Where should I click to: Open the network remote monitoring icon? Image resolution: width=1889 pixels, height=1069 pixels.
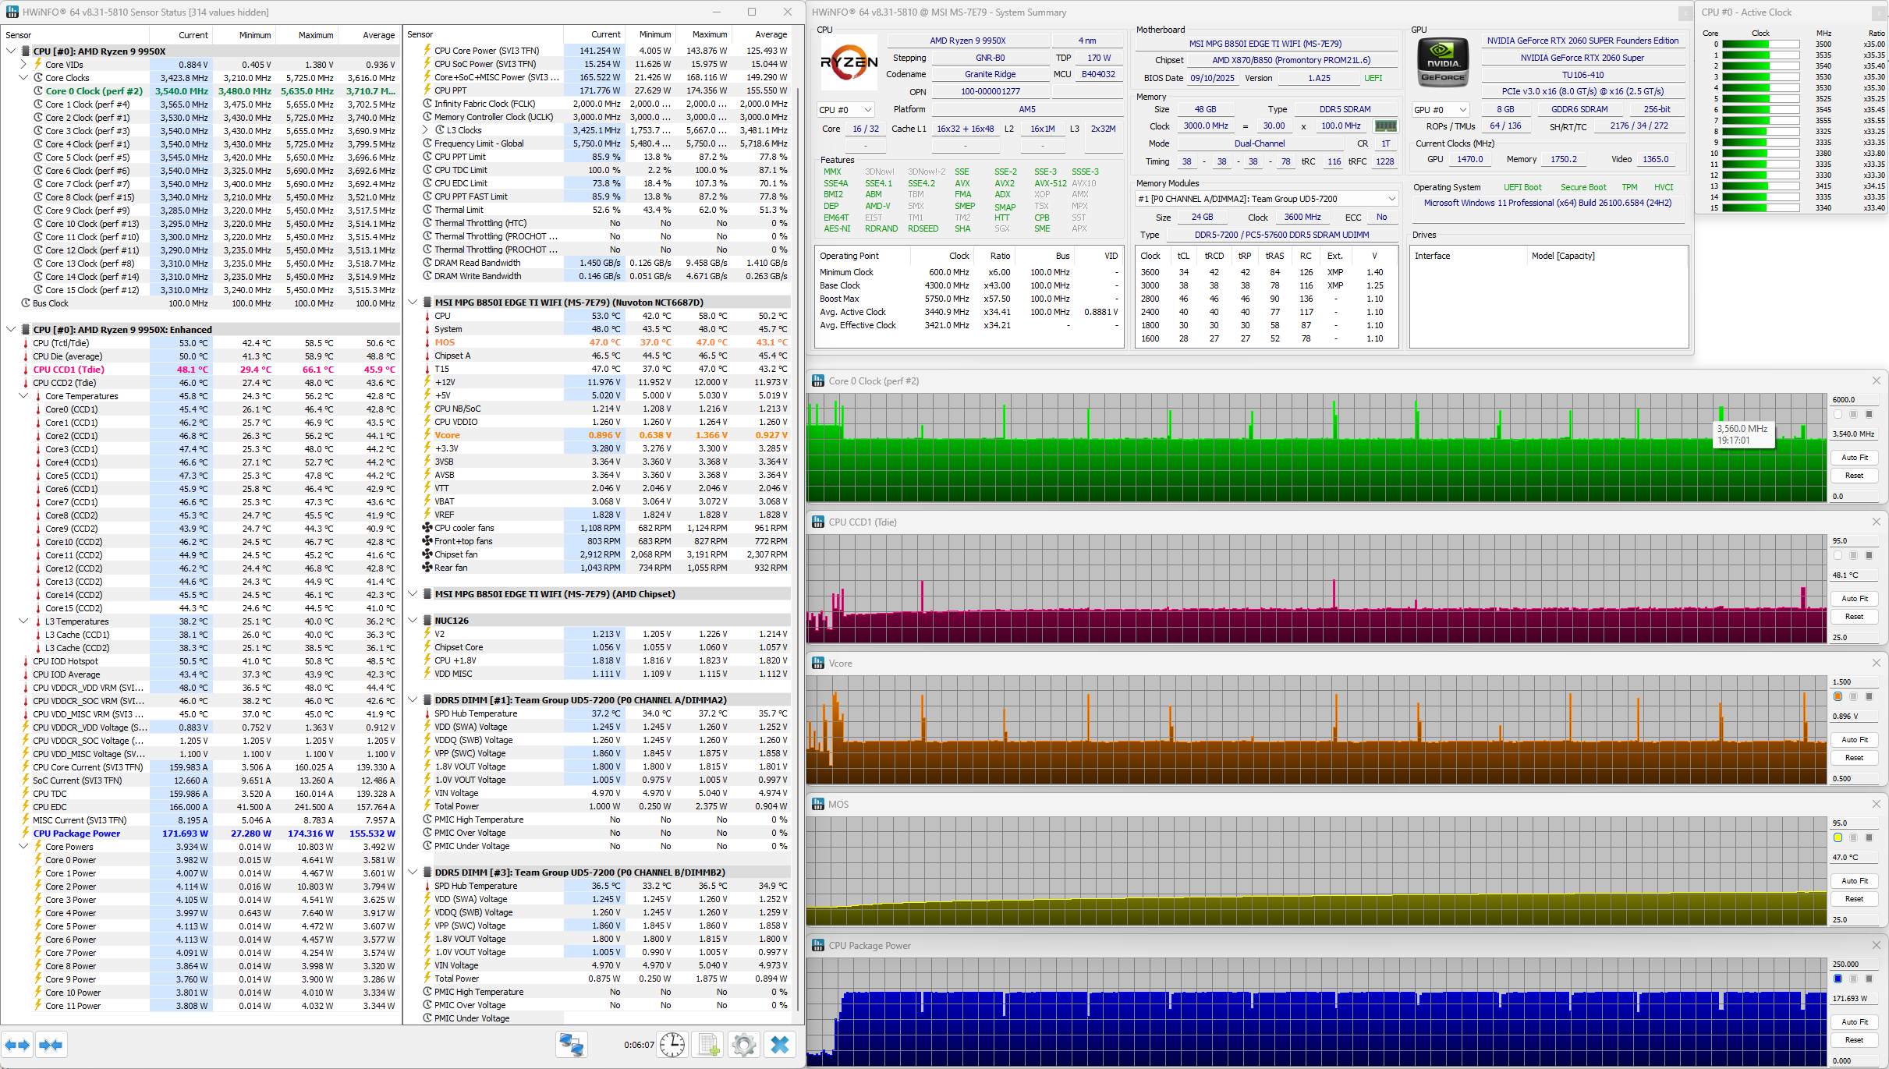[x=571, y=1045]
